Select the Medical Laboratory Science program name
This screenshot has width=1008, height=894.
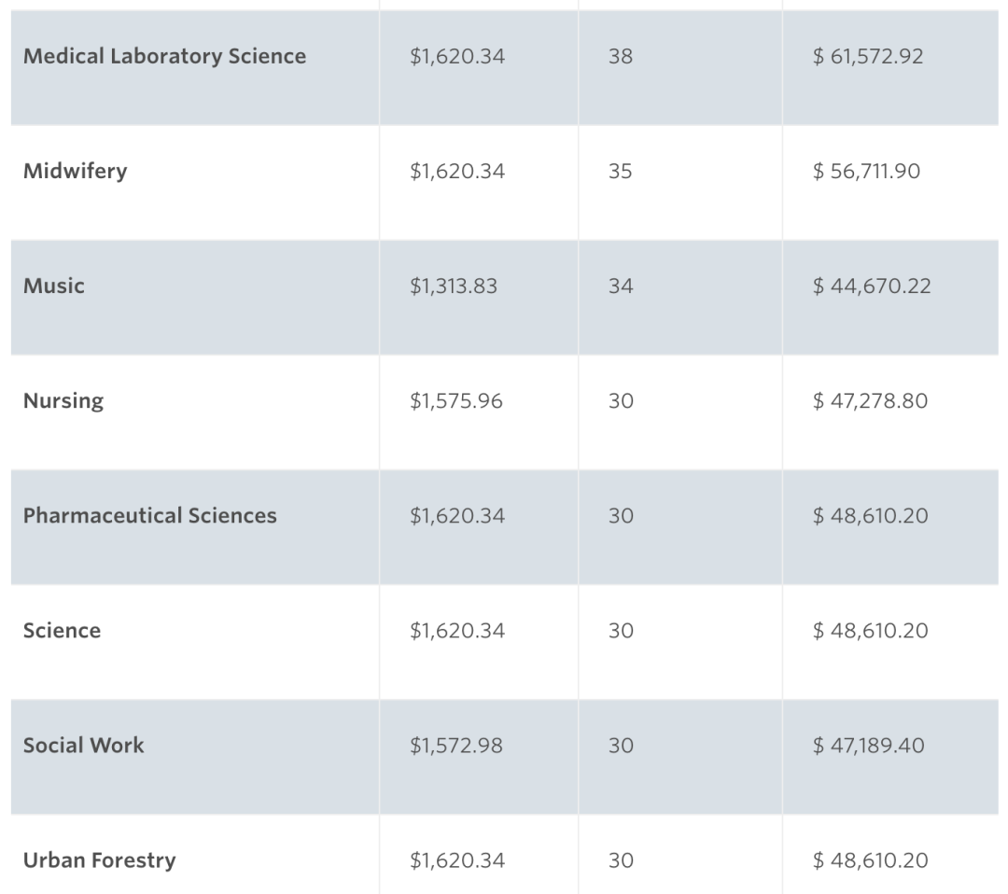click(164, 57)
